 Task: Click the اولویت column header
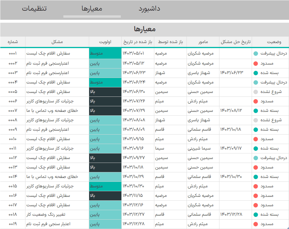(x=105, y=42)
